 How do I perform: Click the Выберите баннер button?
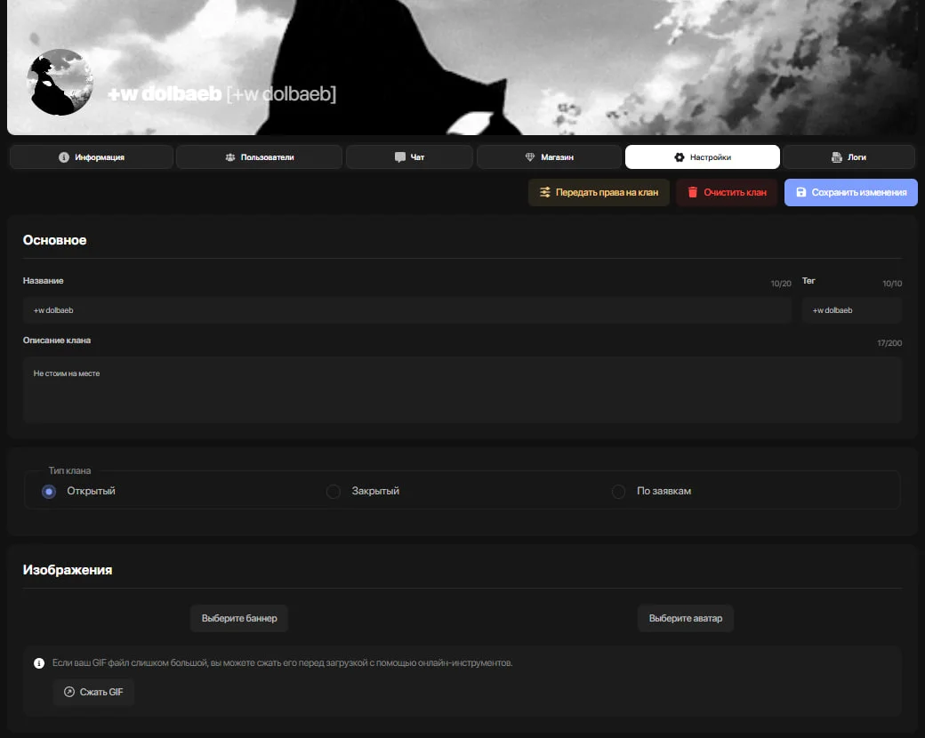tap(239, 618)
